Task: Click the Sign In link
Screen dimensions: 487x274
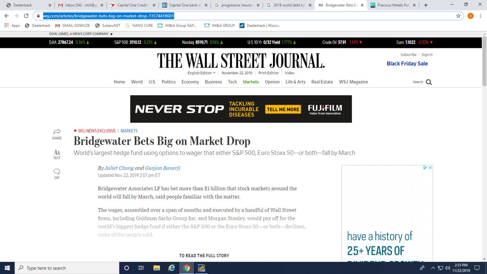Action: point(427,55)
